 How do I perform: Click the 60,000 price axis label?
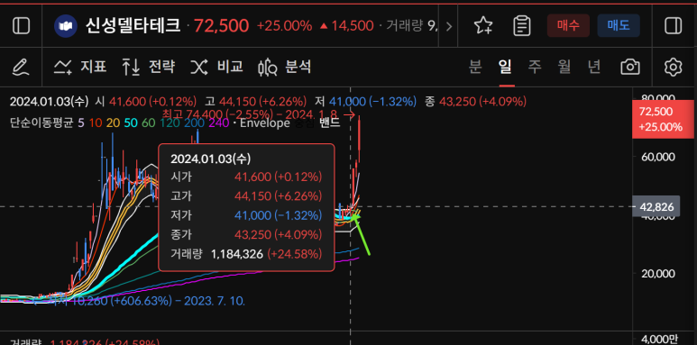coord(658,157)
